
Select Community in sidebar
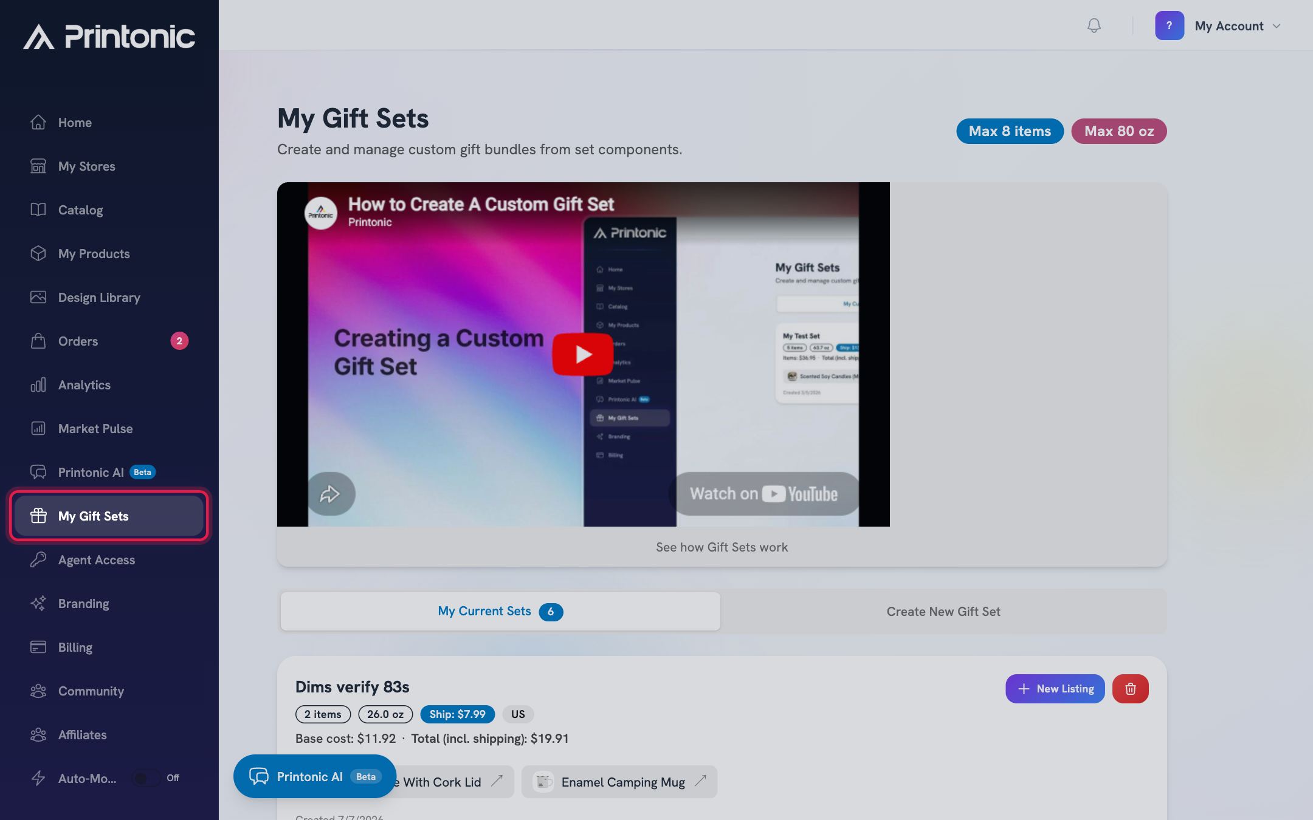[x=109, y=691]
